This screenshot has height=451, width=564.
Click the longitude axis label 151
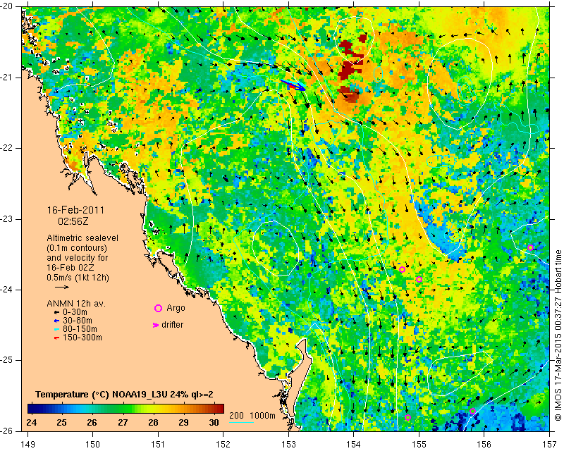click(158, 444)
